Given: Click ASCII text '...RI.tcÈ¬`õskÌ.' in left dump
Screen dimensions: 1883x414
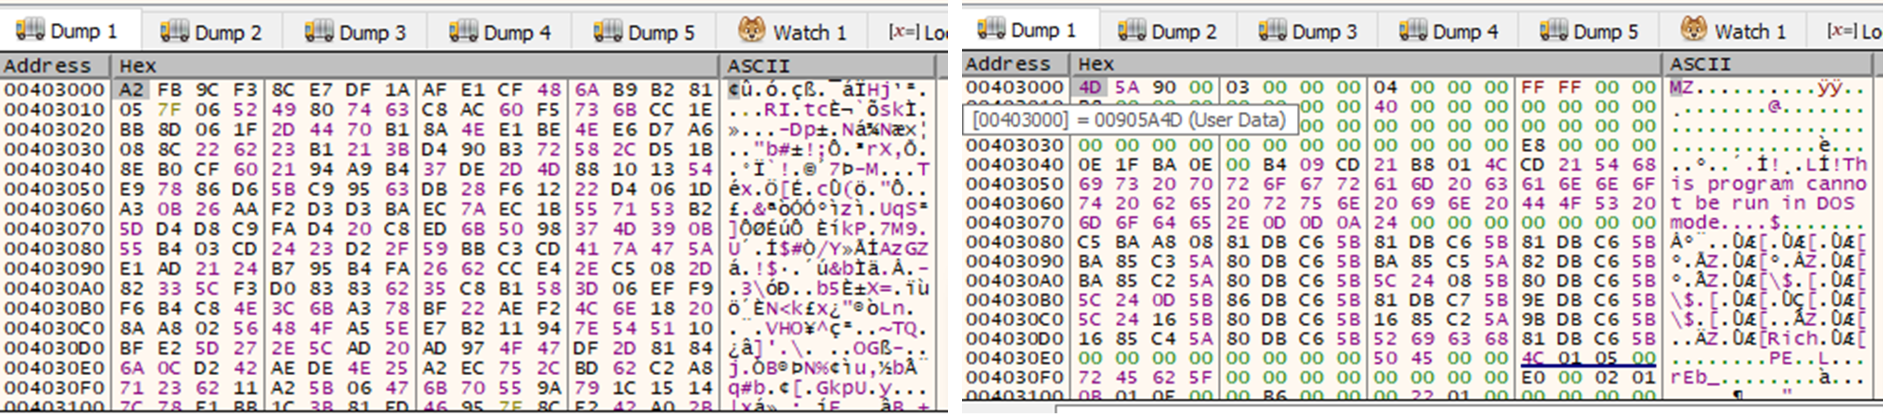Looking at the screenshot, I should pos(827,110).
